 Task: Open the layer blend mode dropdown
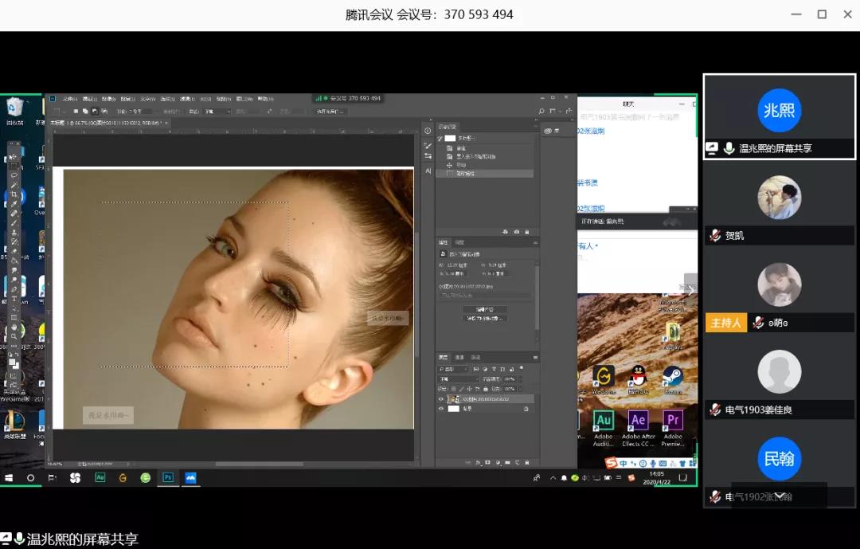click(458, 379)
